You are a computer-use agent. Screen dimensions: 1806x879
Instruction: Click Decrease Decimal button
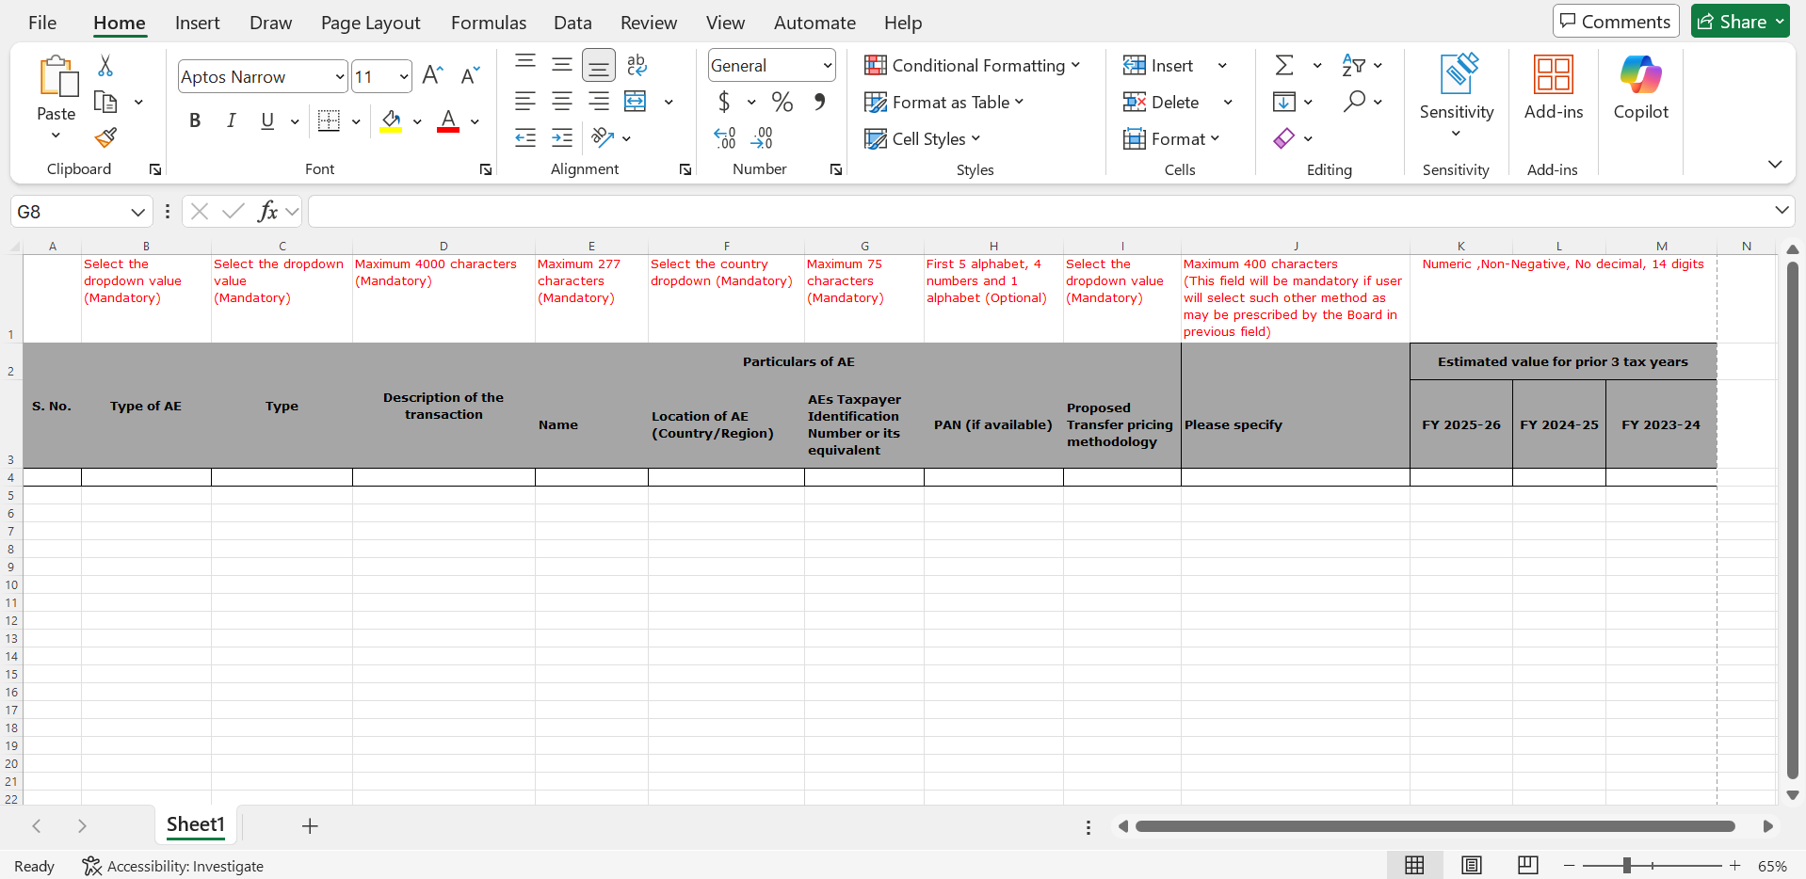(x=762, y=138)
